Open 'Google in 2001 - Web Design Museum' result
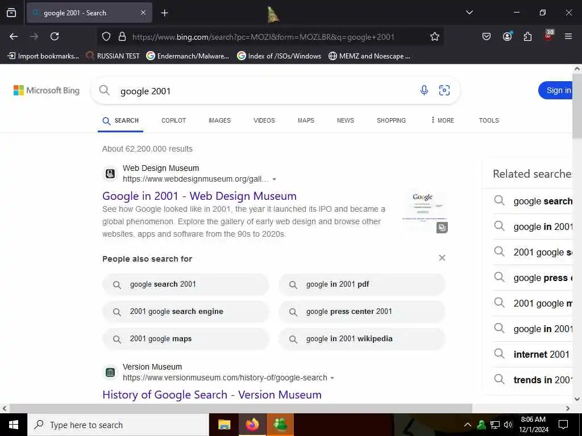The image size is (582, 436). (199, 196)
